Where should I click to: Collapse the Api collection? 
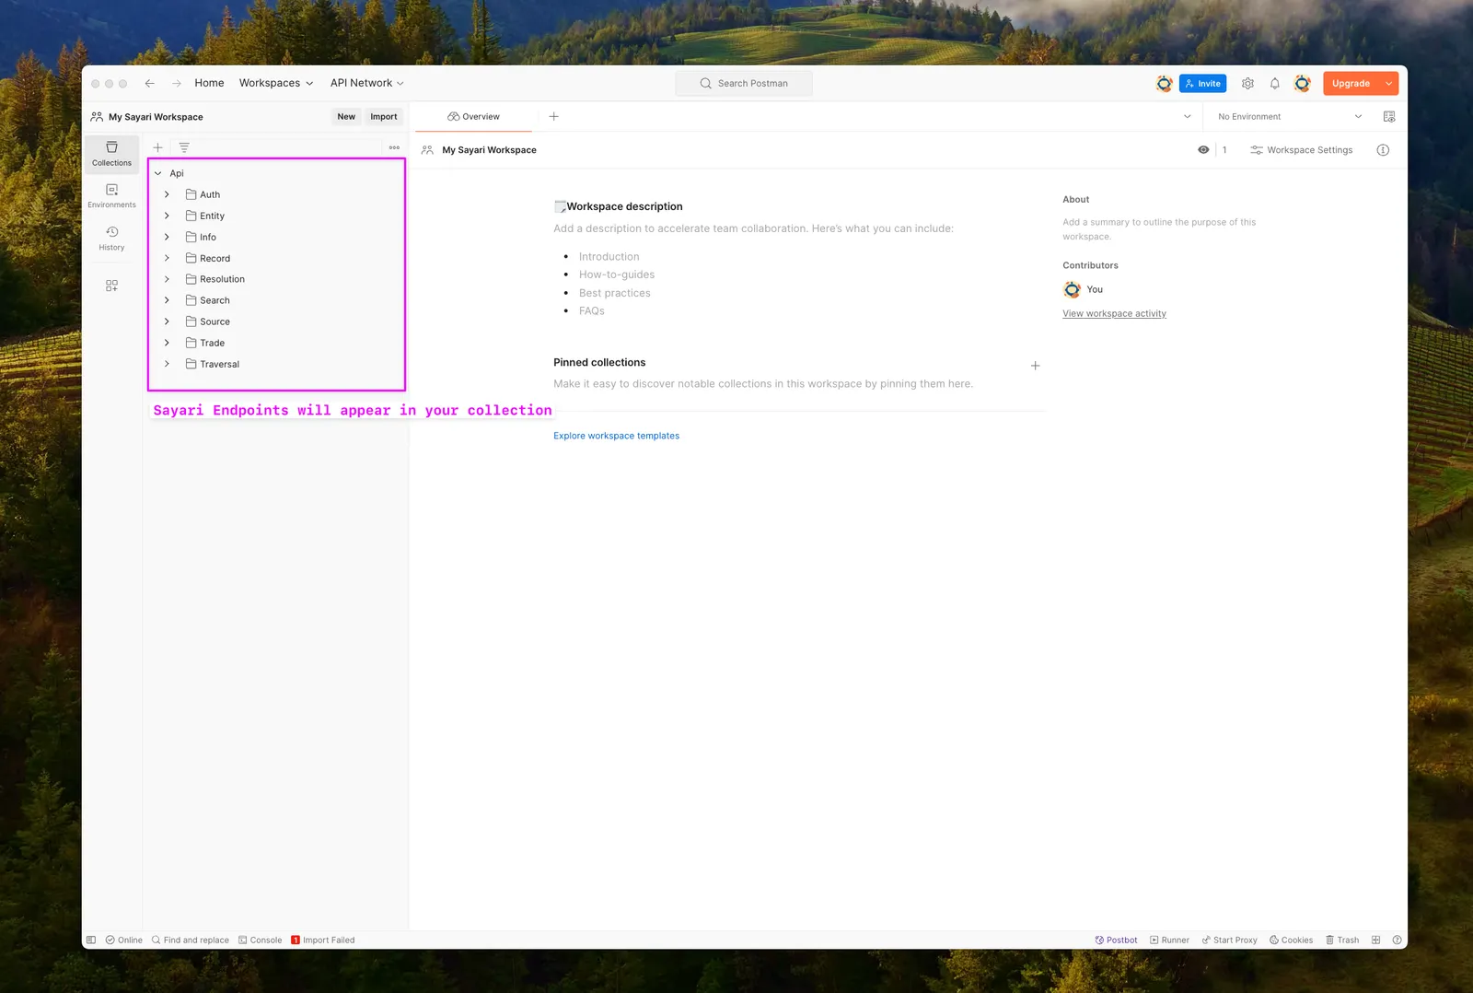pos(158,173)
